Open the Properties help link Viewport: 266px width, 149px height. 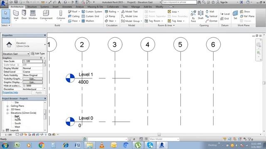pos(10,92)
